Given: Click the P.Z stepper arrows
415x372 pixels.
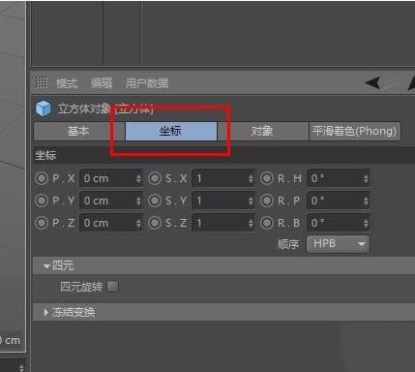Looking at the screenshot, I should (x=138, y=223).
